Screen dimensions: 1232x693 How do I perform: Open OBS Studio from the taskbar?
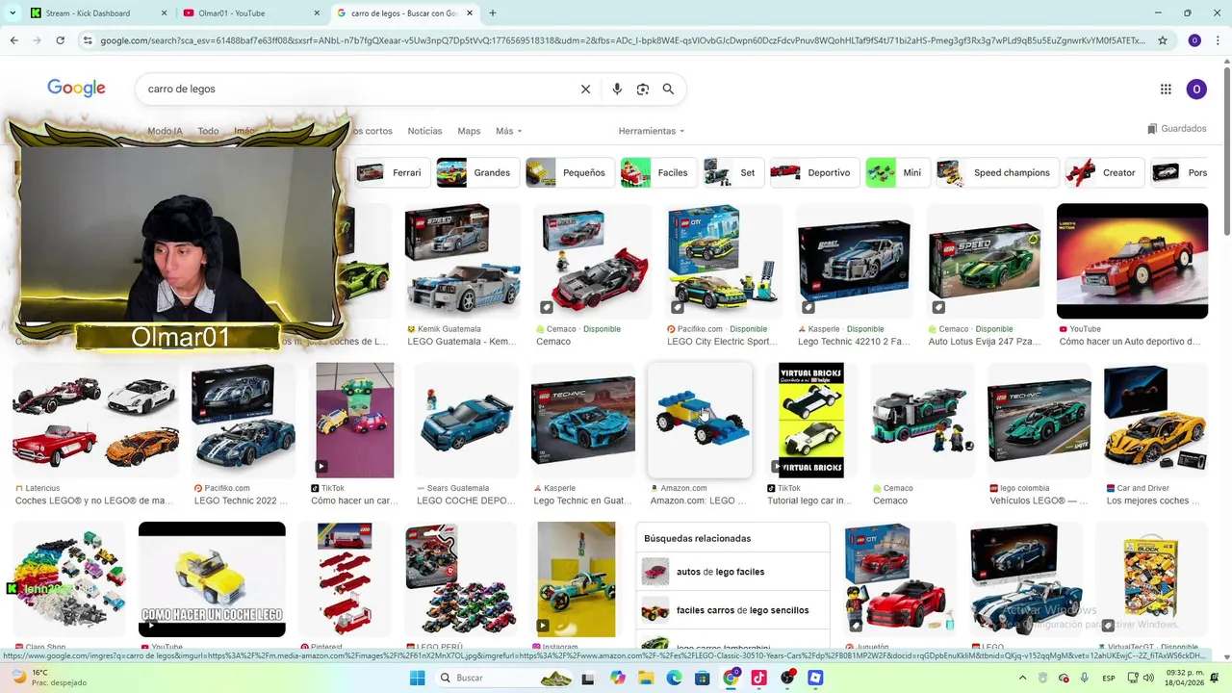788,678
